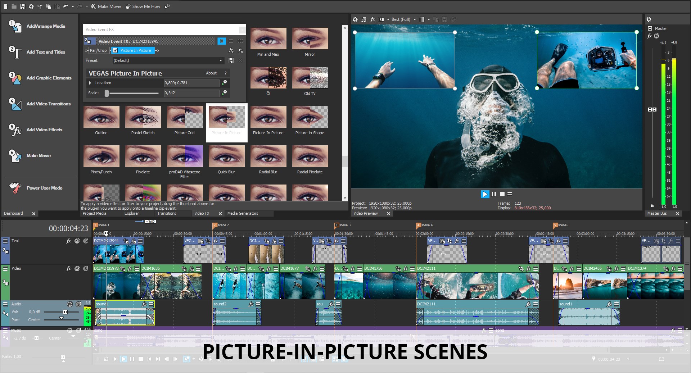The height and width of the screenshot is (373, 691).
Task: Open the Preset dropdown showing (Default)
Action: tap(168, 60)
